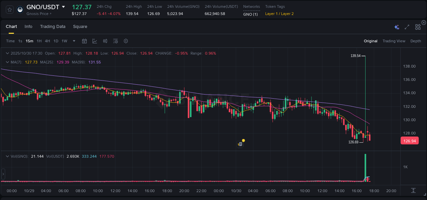427x200 pixels.
Task: Open the interval dropdown next to 1W
Action: tap(73, 41)
